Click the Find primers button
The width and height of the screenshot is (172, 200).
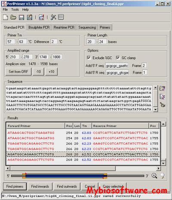(x=15, y=186)
